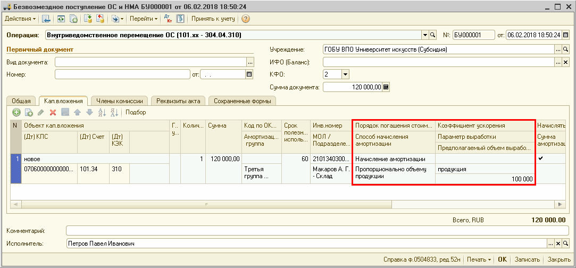The width and height of the screenshot is (576, 268).
Task: Click the move row down arrow
Action: pos(89,112)
